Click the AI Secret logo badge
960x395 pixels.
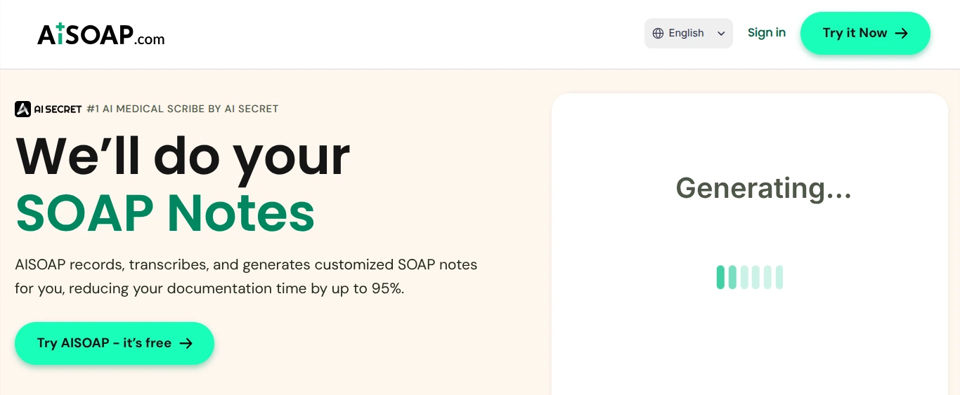pos(22,109)
